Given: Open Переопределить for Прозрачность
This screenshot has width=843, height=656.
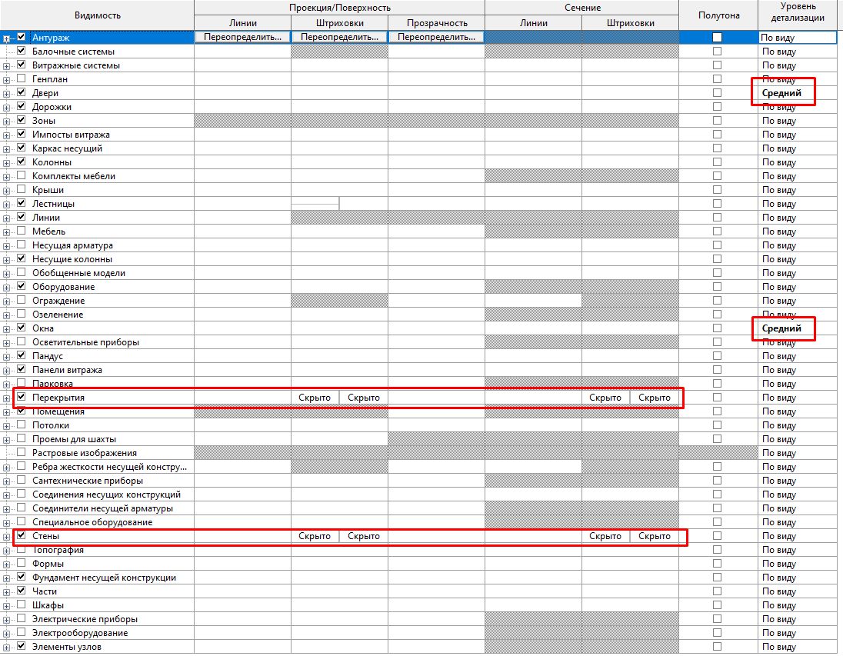Looking at the screenshot, I should (436, 37).
